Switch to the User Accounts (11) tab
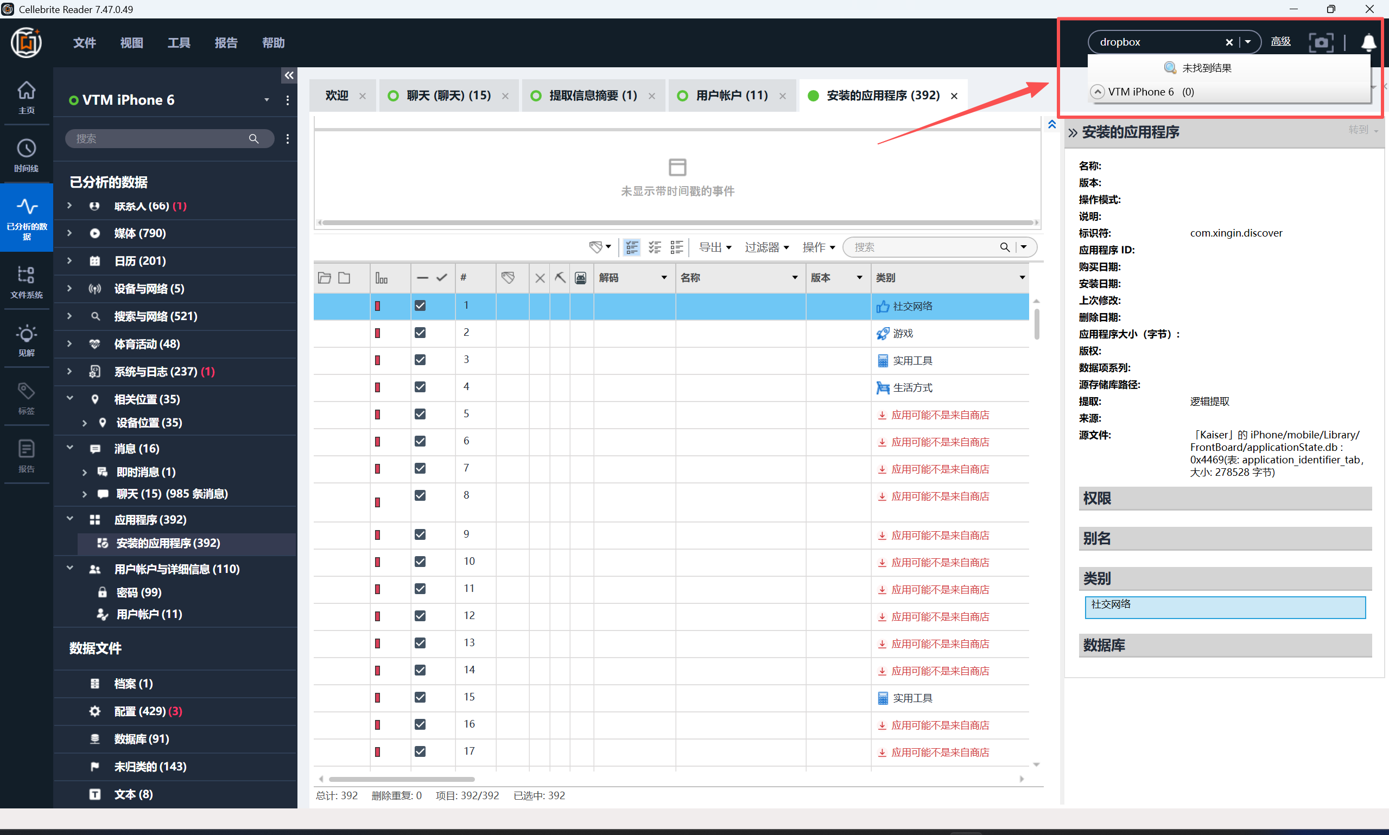The height and width of the screenshot is (835, 1389). (x=731, y=95)
